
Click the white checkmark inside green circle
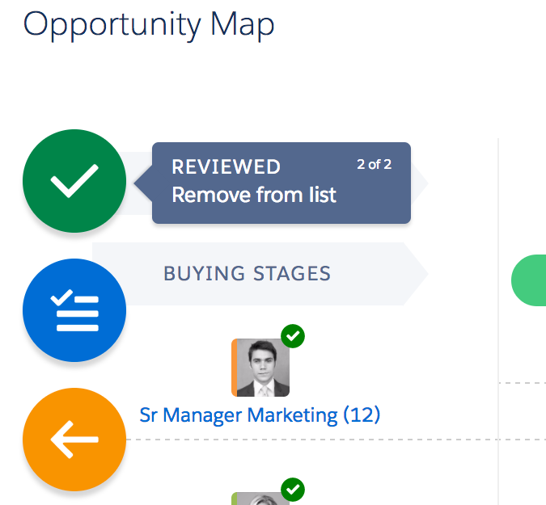click(74, 181)
